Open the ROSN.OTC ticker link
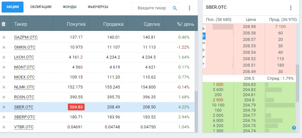 tap(24, 97)
